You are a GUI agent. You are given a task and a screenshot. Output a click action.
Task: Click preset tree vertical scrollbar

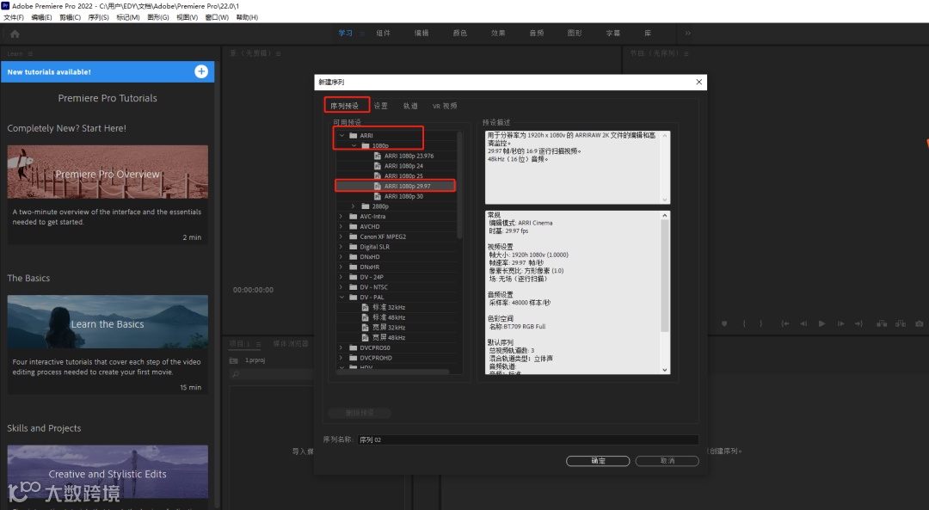[x=459, y=185]
